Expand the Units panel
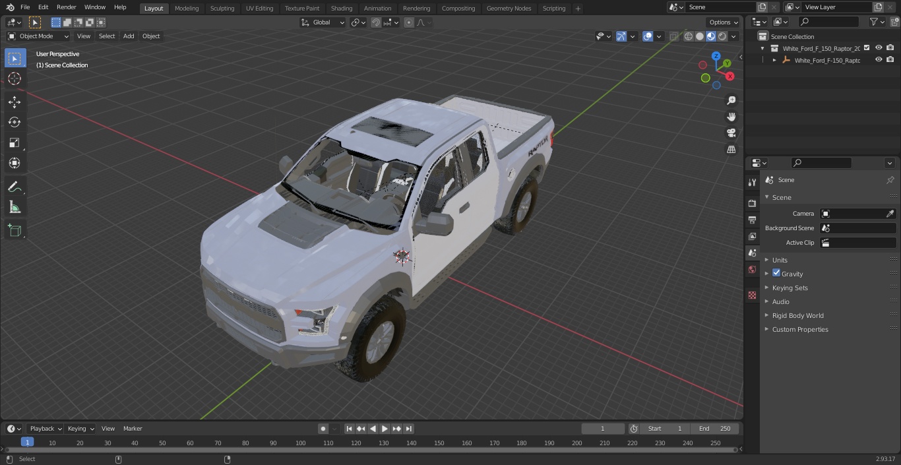The height and width of the screenshot is (465, 901). (780, 260)
